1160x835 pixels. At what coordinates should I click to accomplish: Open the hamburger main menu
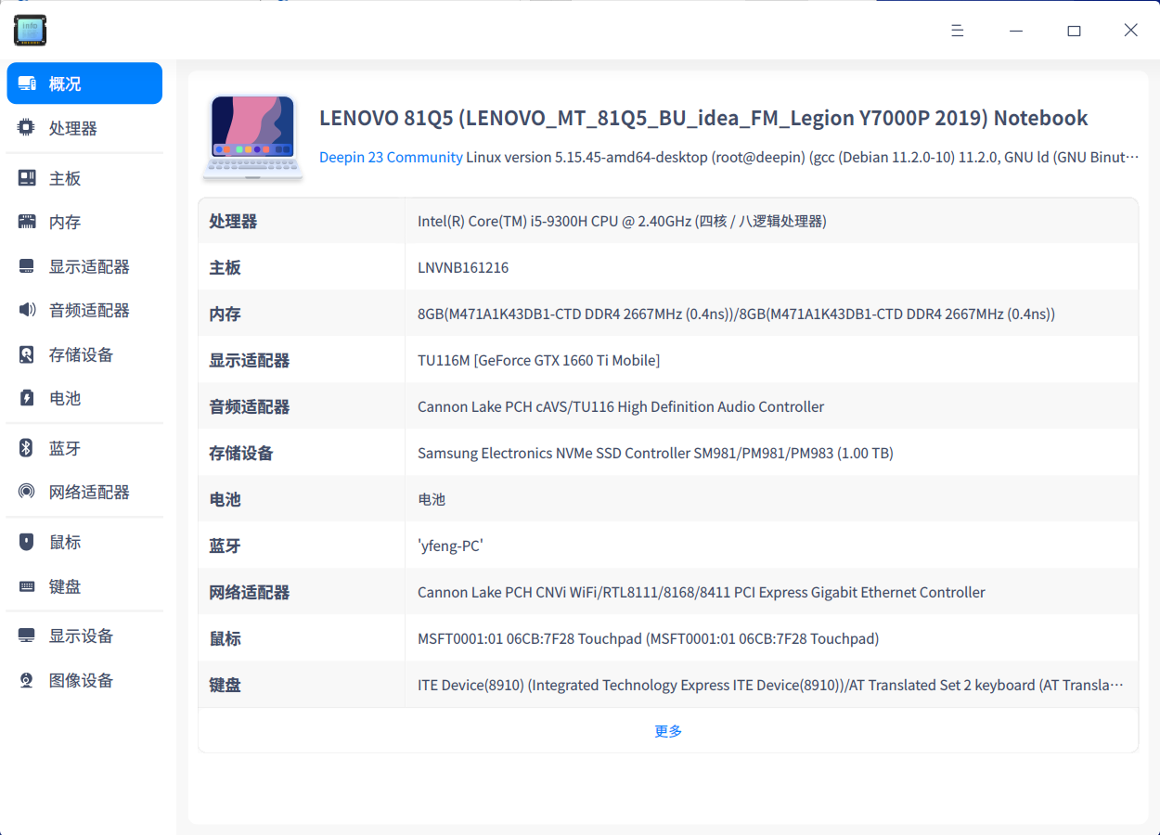(958, 31)
